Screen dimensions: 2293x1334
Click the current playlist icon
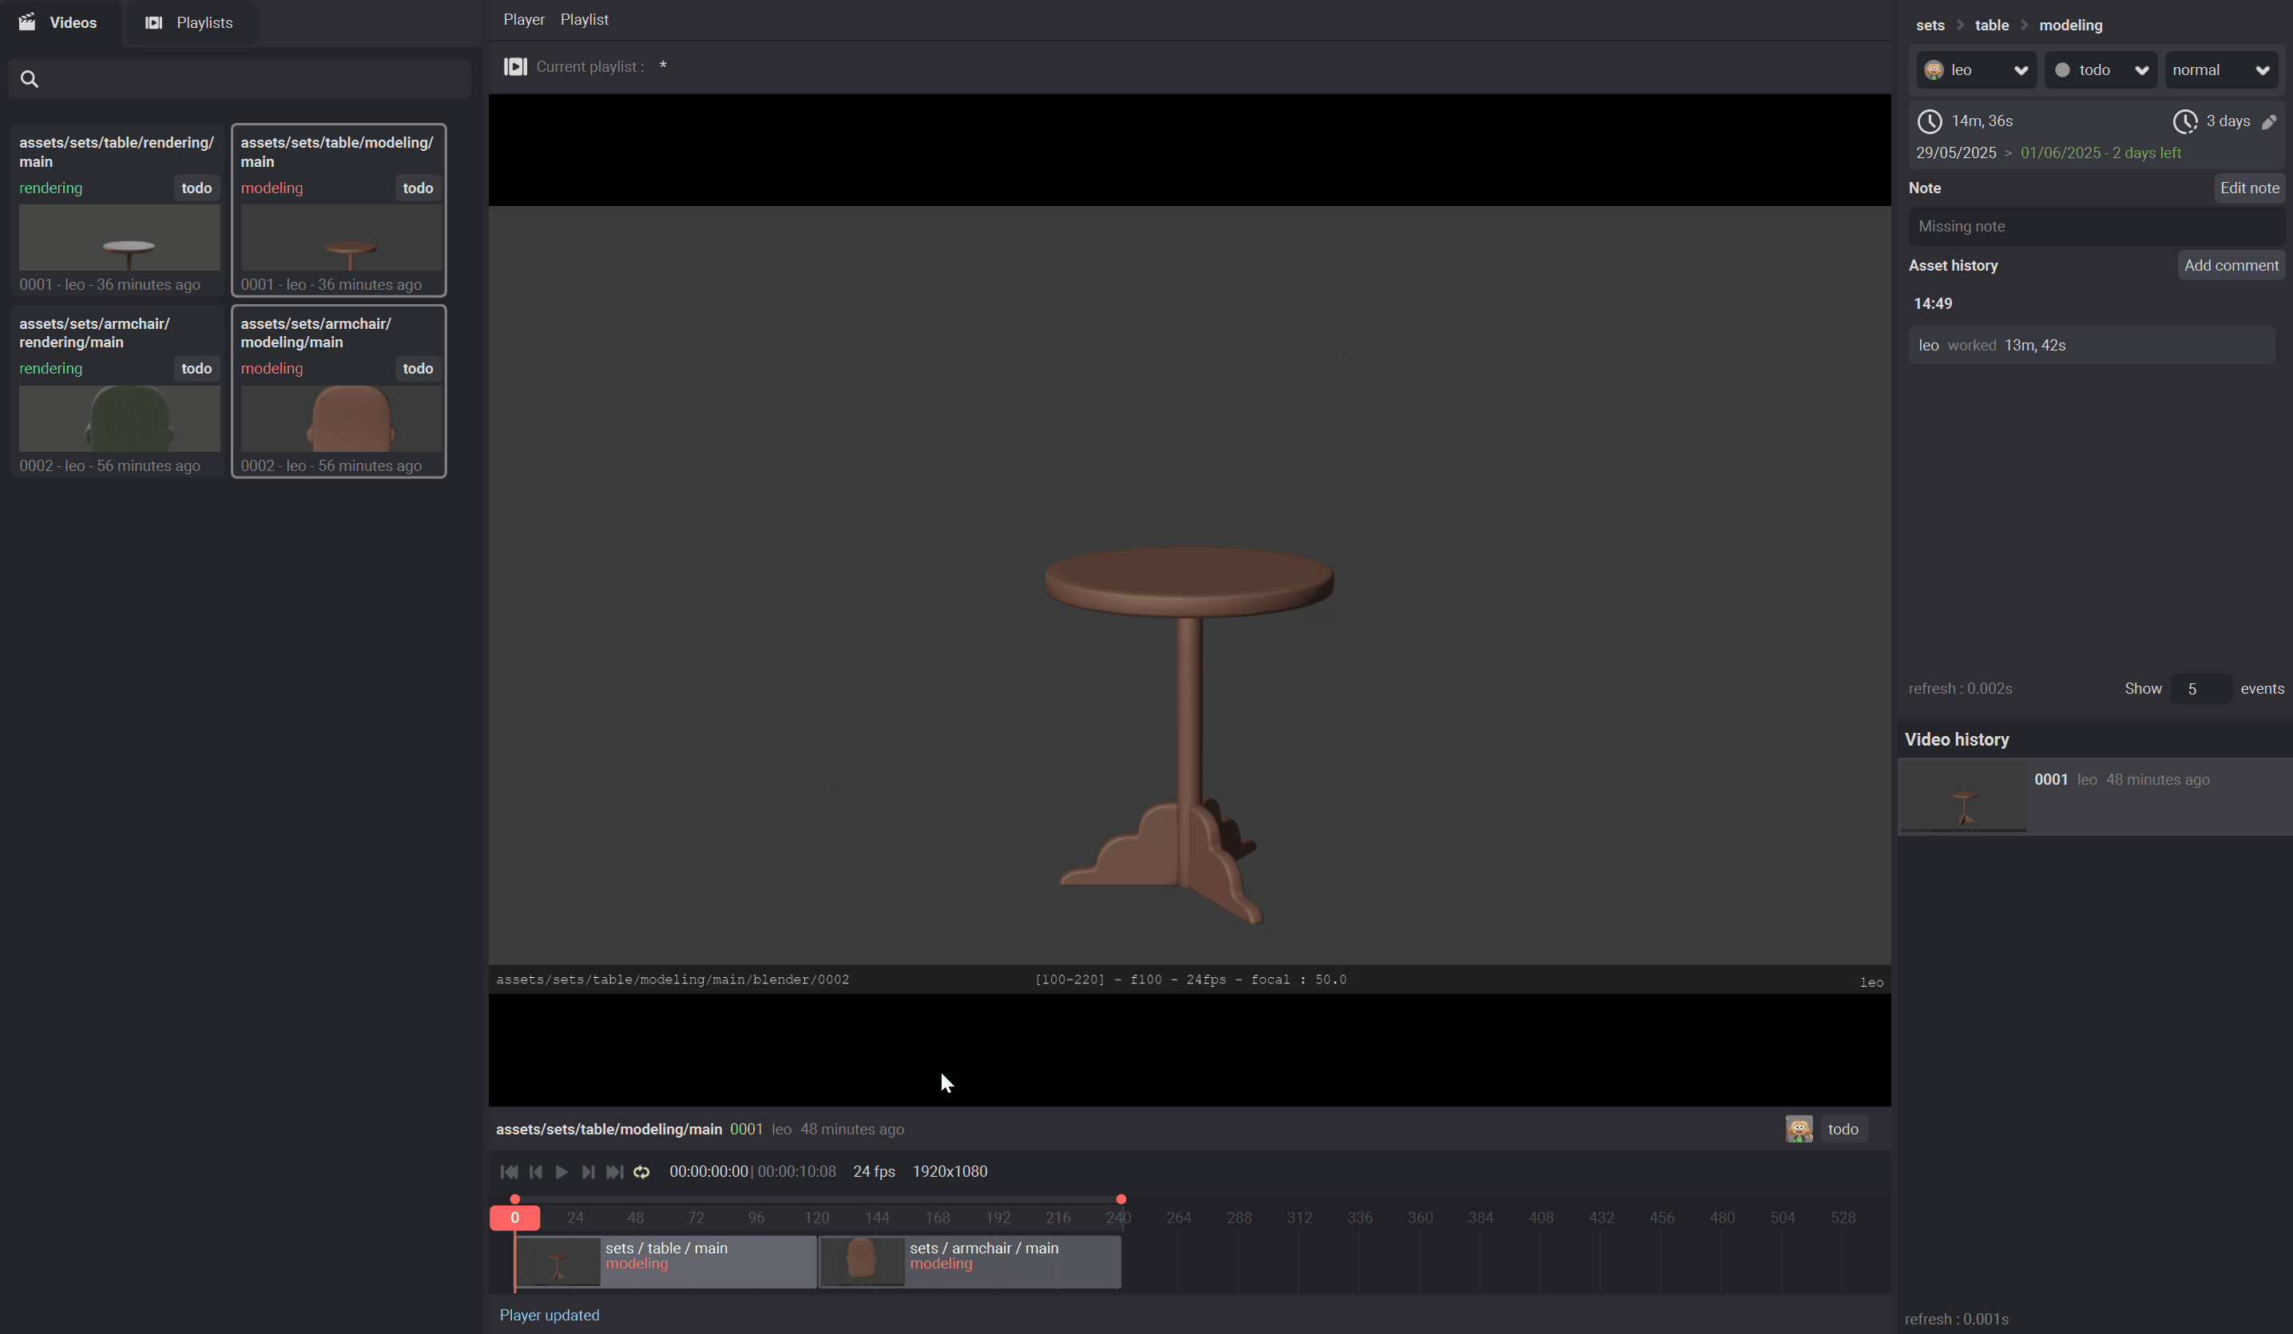[515, 66]
